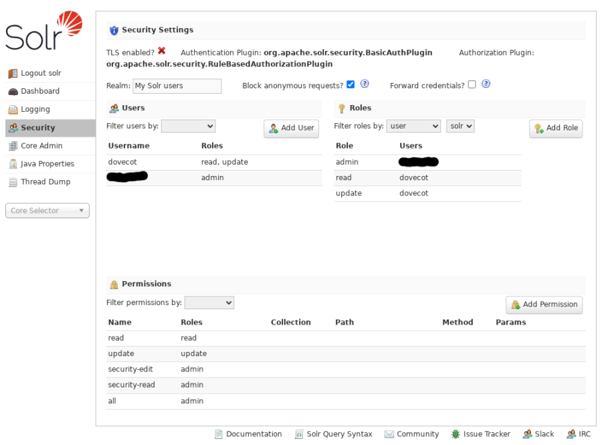
Task: Click the Security users icon in sidebar
Action: point(13,127)
